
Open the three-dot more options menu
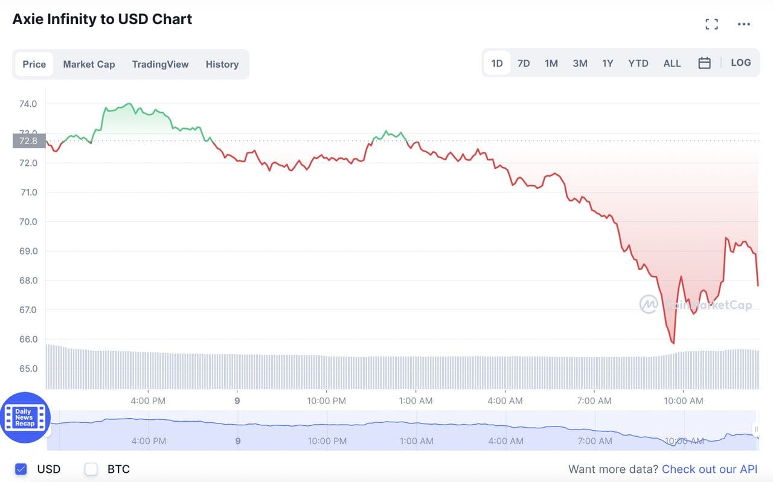click(x=744, y=24)
